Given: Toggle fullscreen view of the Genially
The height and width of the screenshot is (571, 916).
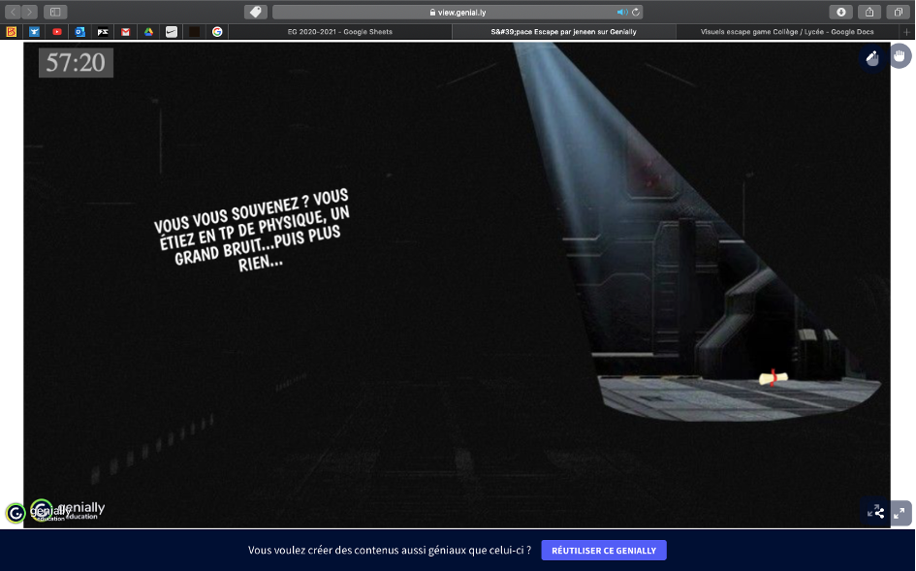Looking at the screenshot, I should (x=900, y=513).
